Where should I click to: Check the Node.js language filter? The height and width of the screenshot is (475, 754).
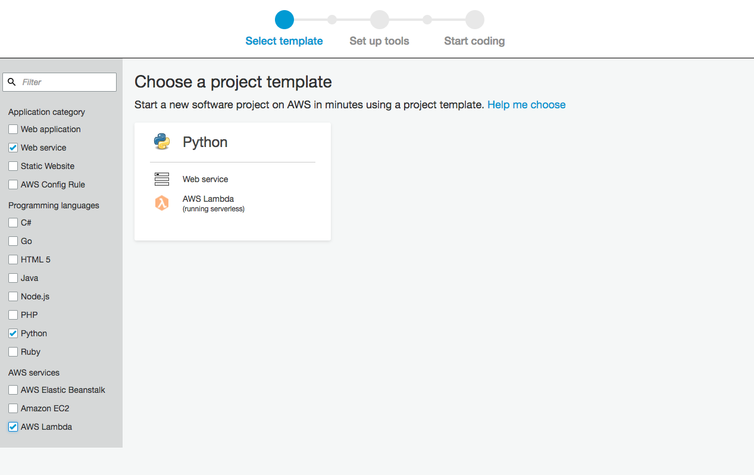point(13,296)
